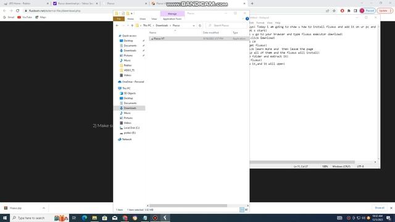This screenshot has height=222, width=395.
Task: Open File Explorer help question-mark icon
Action: (247, 18)
